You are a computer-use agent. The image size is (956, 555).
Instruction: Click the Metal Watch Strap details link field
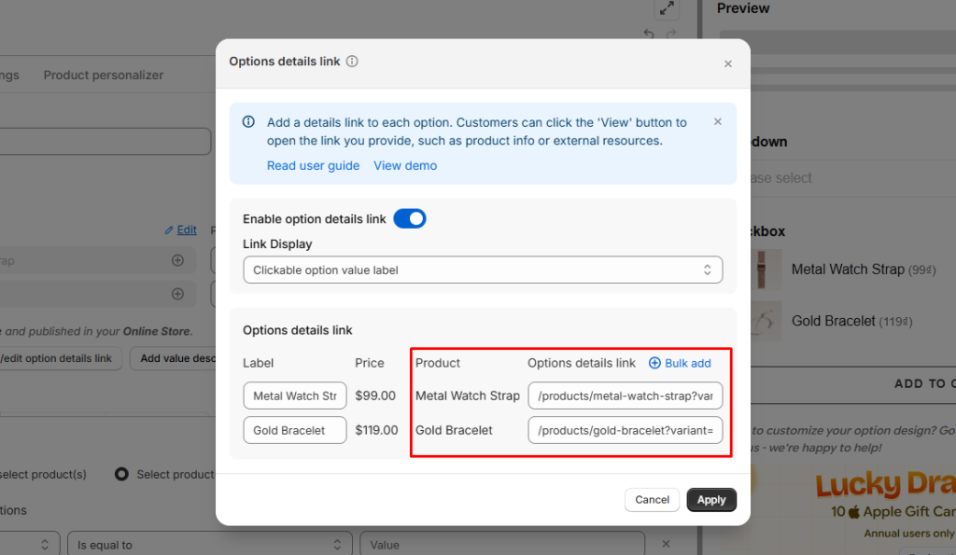[625, 395]
